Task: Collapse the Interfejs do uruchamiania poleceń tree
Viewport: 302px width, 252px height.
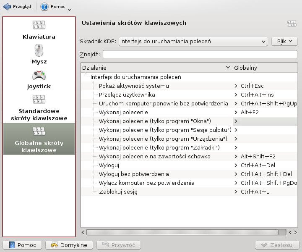Action: [x=86, y=77]
